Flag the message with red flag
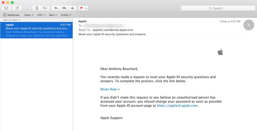 [82, 8]
